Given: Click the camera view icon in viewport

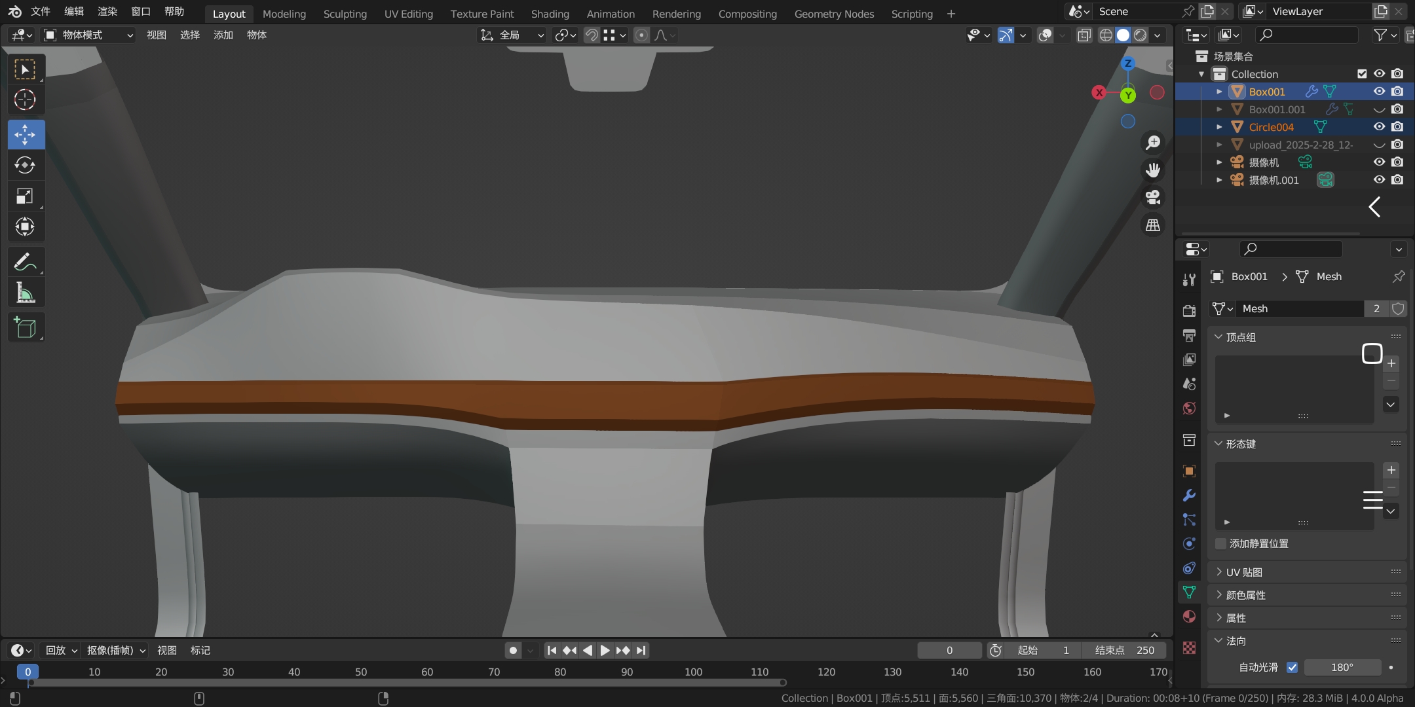Looking at the screenshot, I should (1152, 197).
